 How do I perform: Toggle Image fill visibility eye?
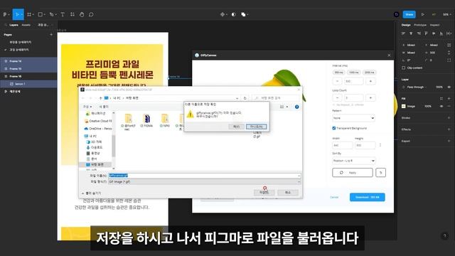pos(441,106)
